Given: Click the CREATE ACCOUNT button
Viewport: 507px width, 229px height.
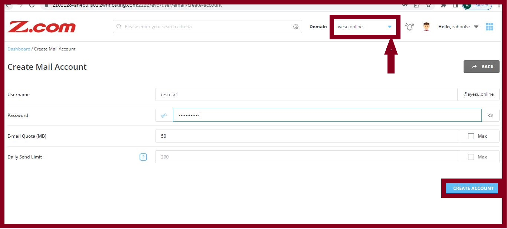Looking at the screenshot, I should pos(472,188).
